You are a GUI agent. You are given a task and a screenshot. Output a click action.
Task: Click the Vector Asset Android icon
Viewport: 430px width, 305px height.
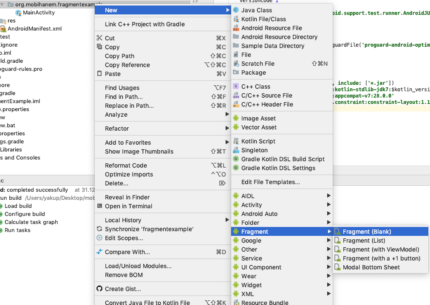pyautogui.click(x=236, y=127)
